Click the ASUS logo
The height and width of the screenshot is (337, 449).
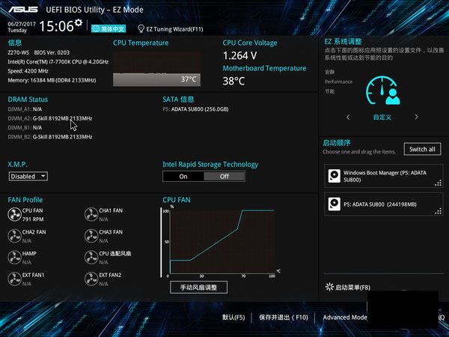[23, 10]
